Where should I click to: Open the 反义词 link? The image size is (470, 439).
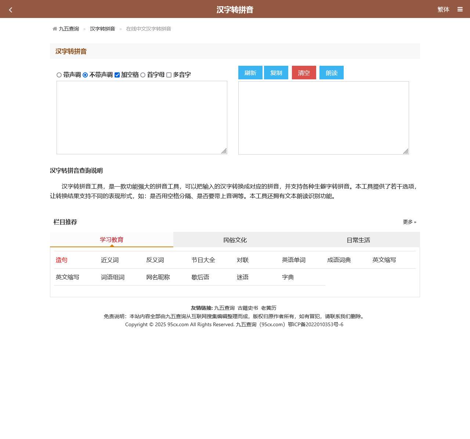[x=155, y=260]
